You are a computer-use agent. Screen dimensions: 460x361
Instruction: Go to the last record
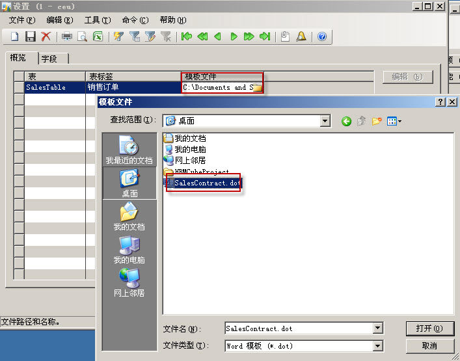pos(265,36)
